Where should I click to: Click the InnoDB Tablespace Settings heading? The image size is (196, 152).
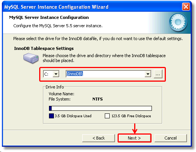[x=44, y=48]
